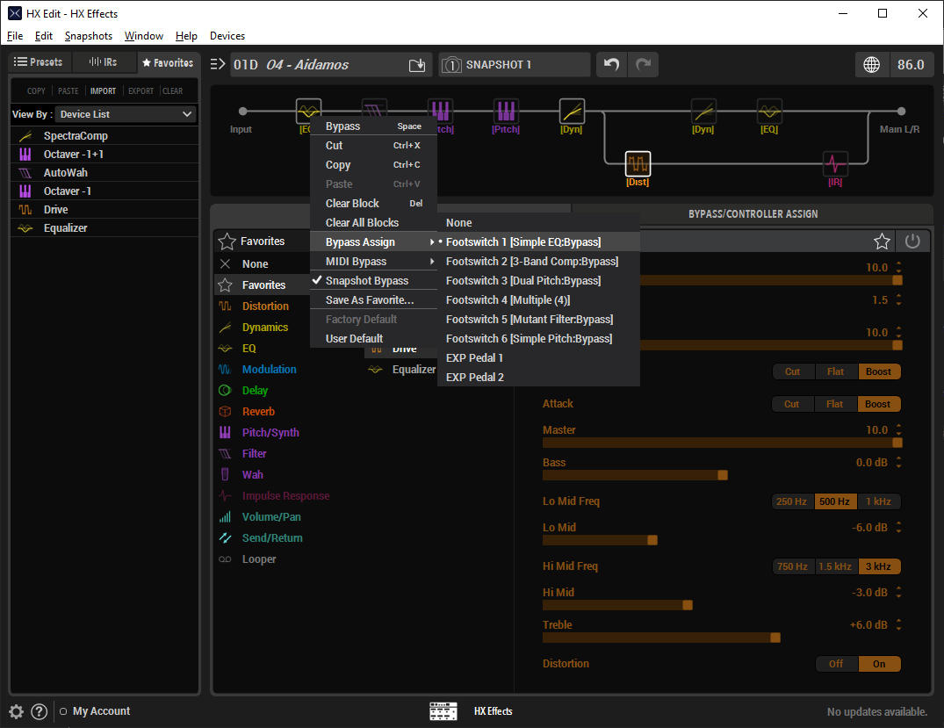Set Hi Mid Freq to 1.5 kHz

tap(835, 566)
